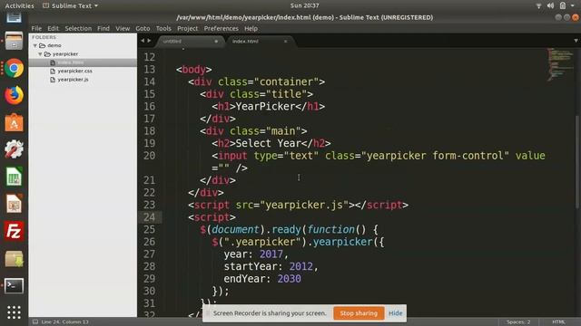
Task: Toggle sidebar icon in Sublime status bar
Action: pos(35,322)
